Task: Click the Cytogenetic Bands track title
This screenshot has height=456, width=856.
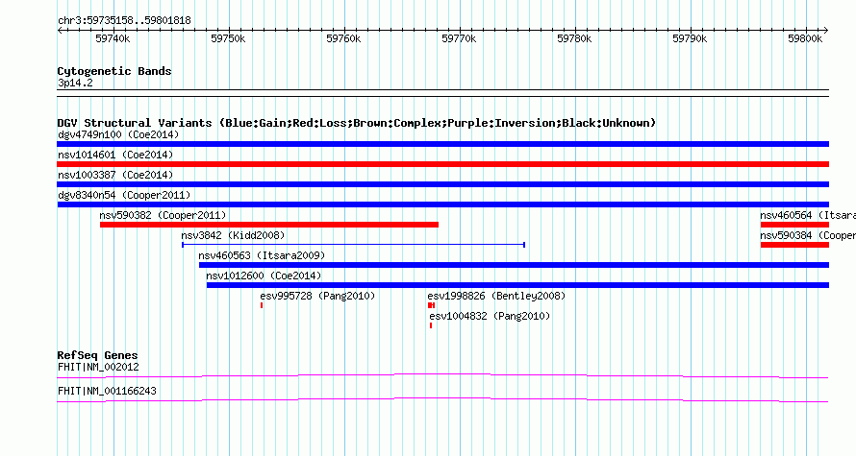Action: click(x=114, y=71)
